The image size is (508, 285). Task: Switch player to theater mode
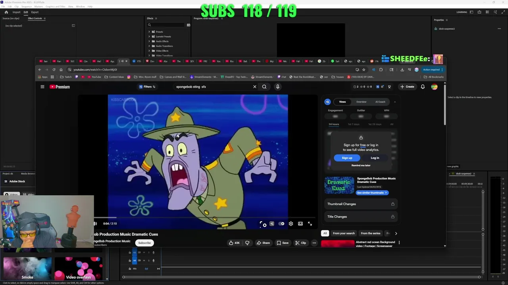tap(300, 224)
